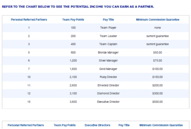Click the 'Team Player' pay title cell
This screenshot has width=191, height=129.
108,28
